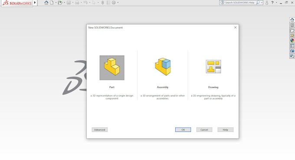Viewport: 295px width, 160px height.
Task: Click the Drawing label text
Action: pos(213,87)
